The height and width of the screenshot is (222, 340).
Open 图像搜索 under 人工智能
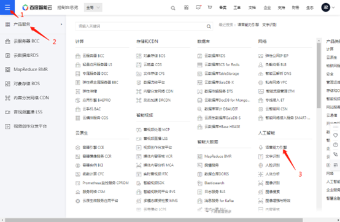(272, 192)
